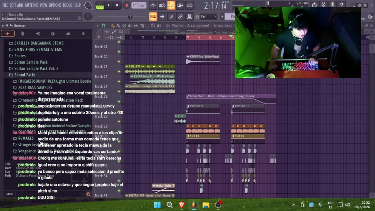This screenshot has height=211, width=375.
Task: Click the song position slider
Action: click(130, 17)
